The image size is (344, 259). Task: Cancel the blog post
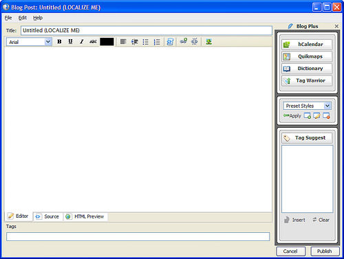[x=290, y=251]
